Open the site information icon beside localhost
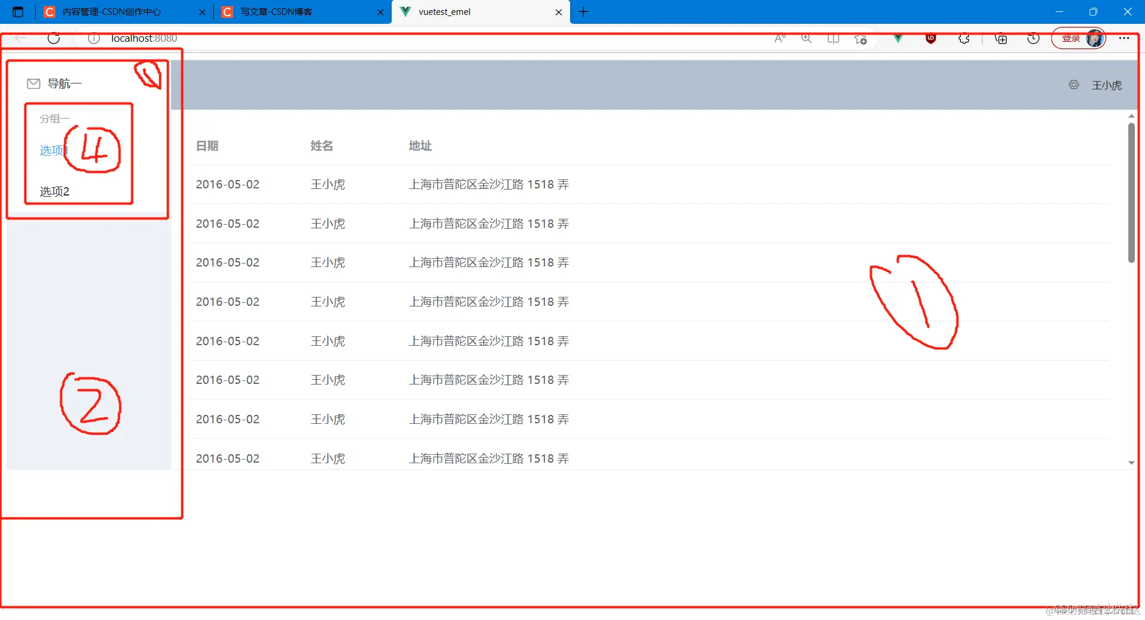This screenshot has height=620, width=1145. (x=94, y=38)
